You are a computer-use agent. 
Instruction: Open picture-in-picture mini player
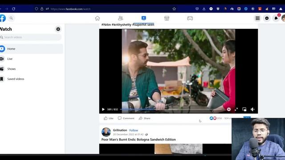tap(244, 109)
